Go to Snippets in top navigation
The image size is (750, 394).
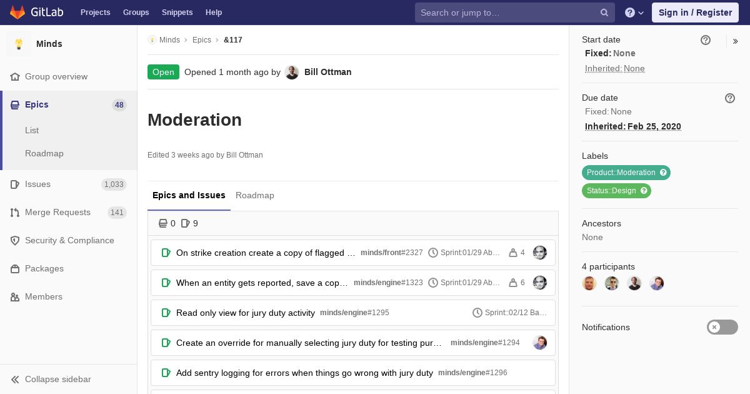click(177, 13)
